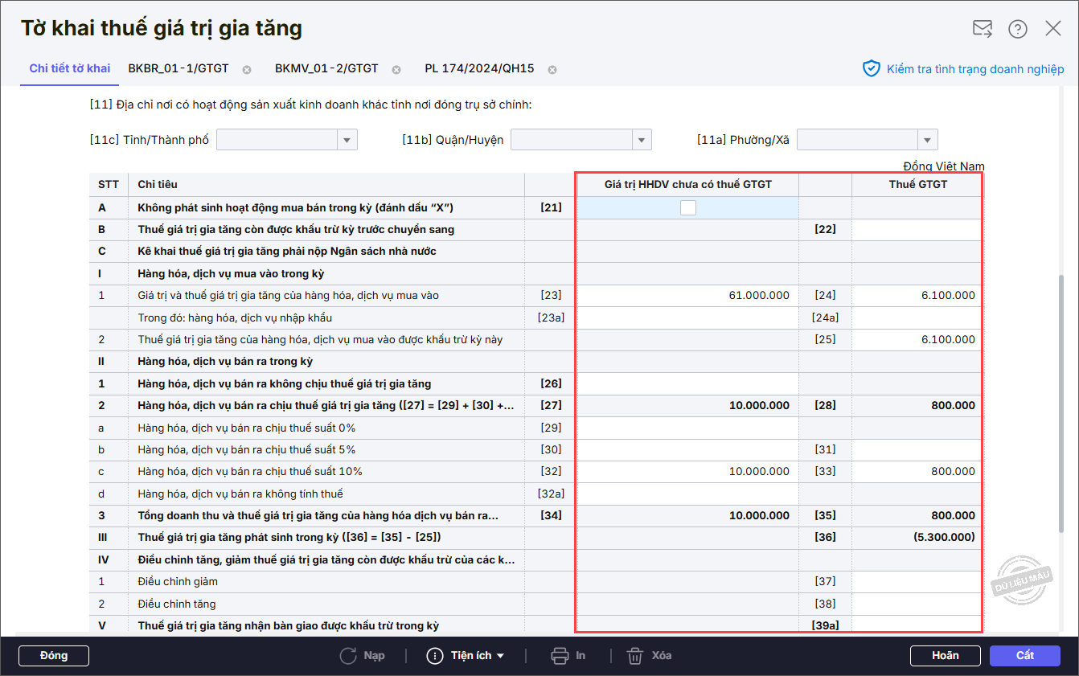Click the [22] Thuế GTGT input cell
This screenshot has height=676, width=1079.
pos(917,230)
